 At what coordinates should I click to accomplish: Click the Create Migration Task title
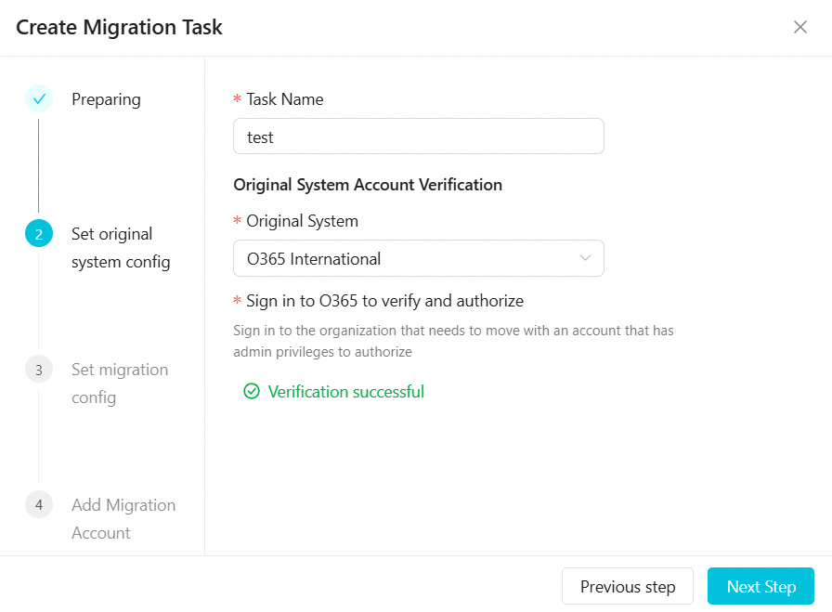click(x=119, y=27)
